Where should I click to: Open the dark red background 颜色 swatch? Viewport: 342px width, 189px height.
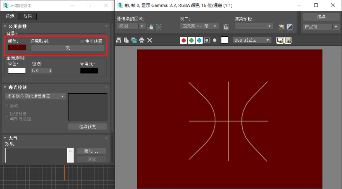click(17, 47)
